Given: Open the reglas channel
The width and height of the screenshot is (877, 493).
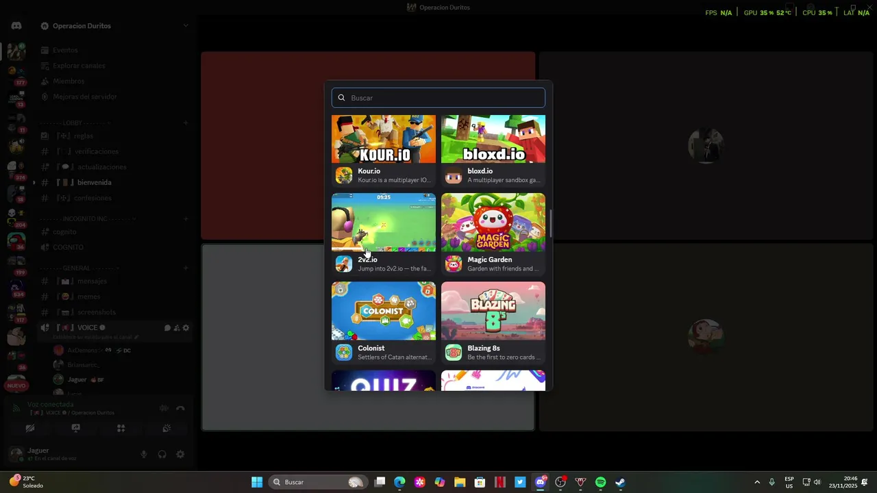Looking at the screenshot, I should click(x=114, y=136).
